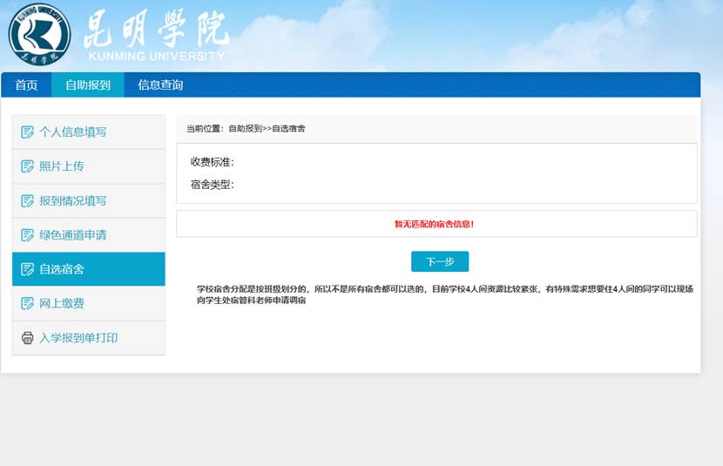Select the 绿色通道申请 sidebar text link
This screenshot has width=723, height=466.
pyautogui.click(x=72, y=235)
